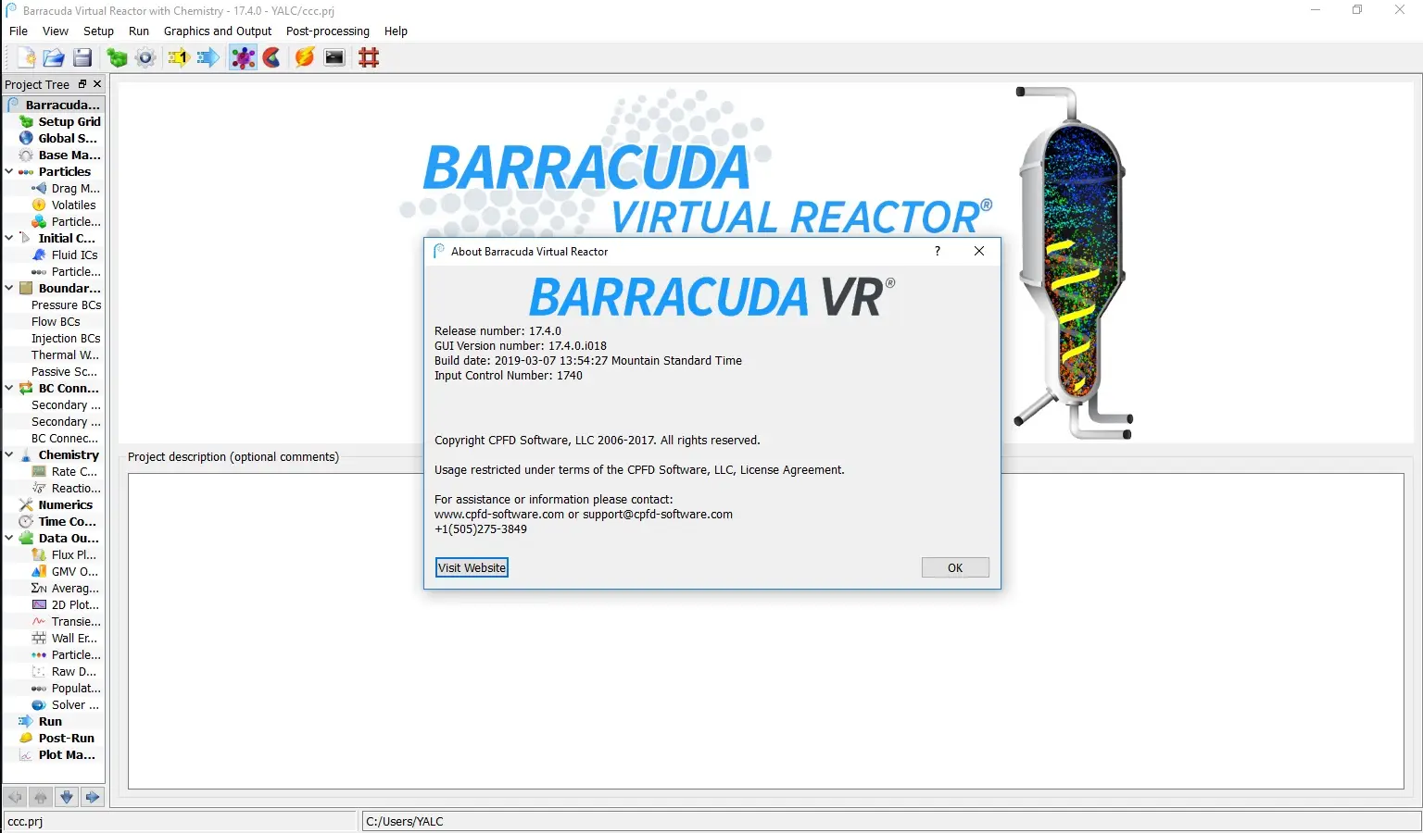
Task: Toggle the chemistry particles toolbar icon
Action: (243, 57)
